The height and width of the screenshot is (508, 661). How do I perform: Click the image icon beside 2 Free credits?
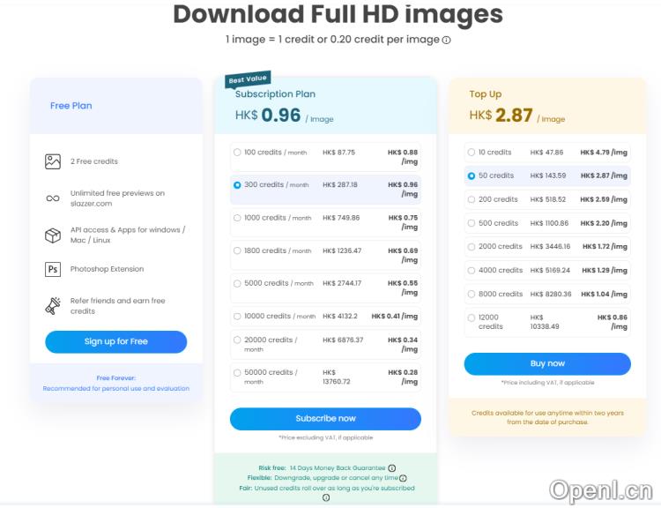click(53, 161)
